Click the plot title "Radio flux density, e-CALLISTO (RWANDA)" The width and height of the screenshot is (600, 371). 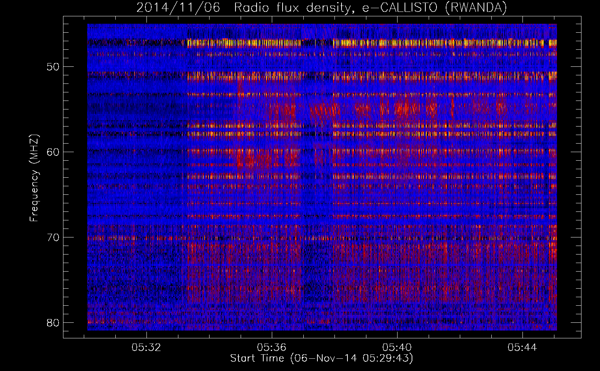(370, 7)
